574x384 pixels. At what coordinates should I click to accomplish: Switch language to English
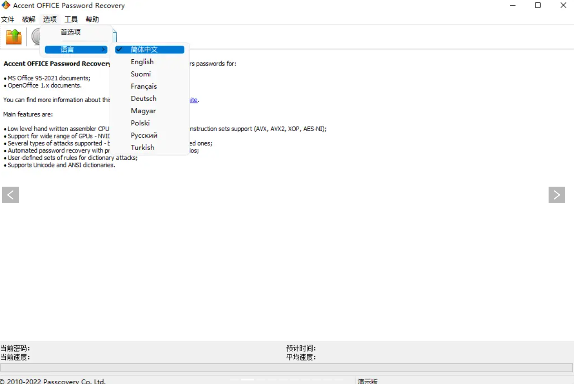[x=142, y=62]
